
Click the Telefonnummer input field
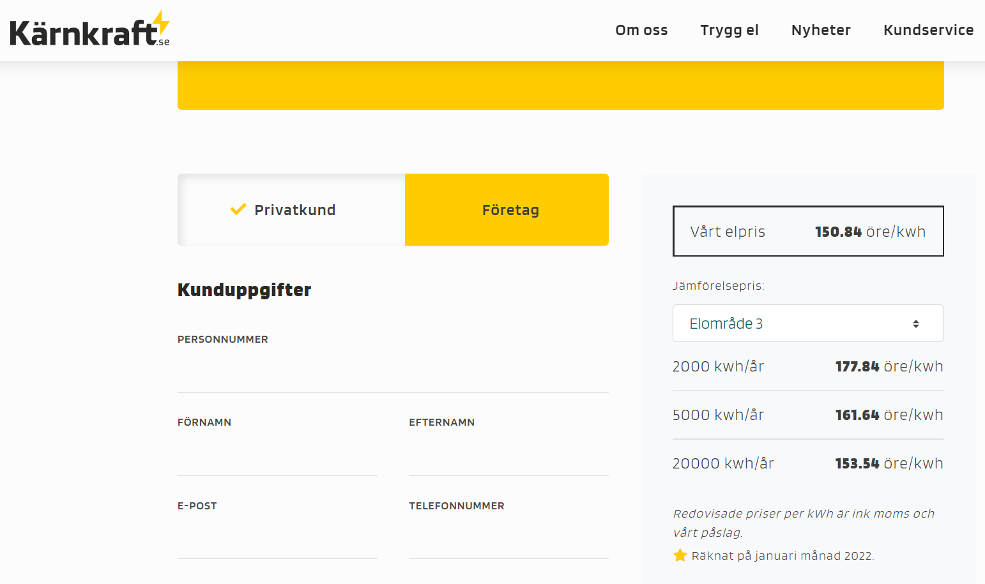click(x=508, y=541)
